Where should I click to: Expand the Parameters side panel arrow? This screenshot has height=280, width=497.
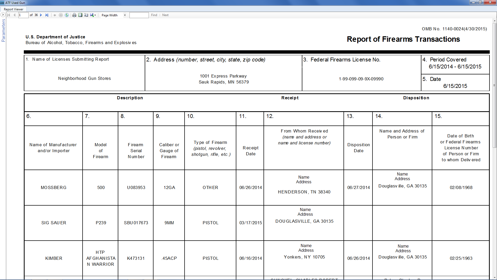coord(3,15)
